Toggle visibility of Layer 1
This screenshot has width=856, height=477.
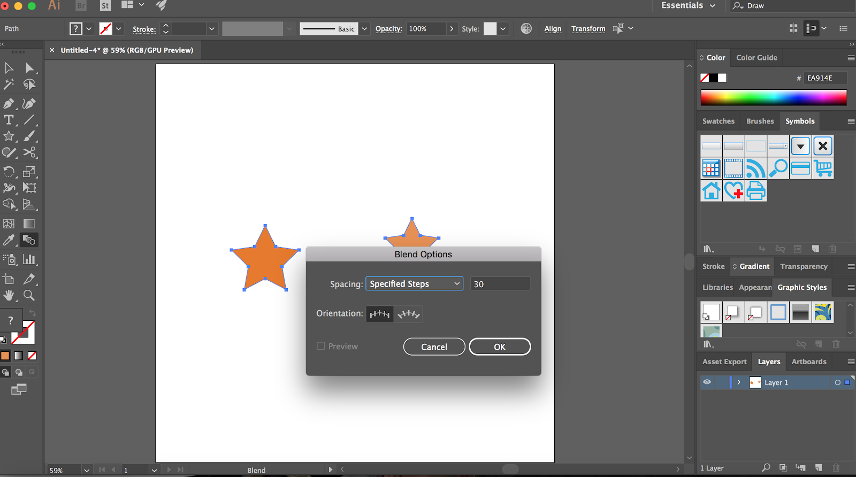click(707, 382)
